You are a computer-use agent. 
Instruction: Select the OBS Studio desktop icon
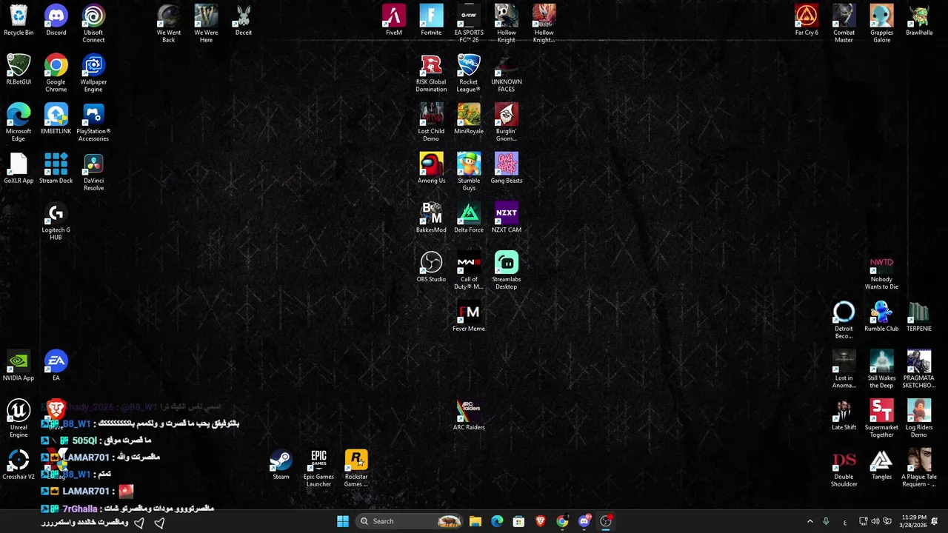point(431,267)
